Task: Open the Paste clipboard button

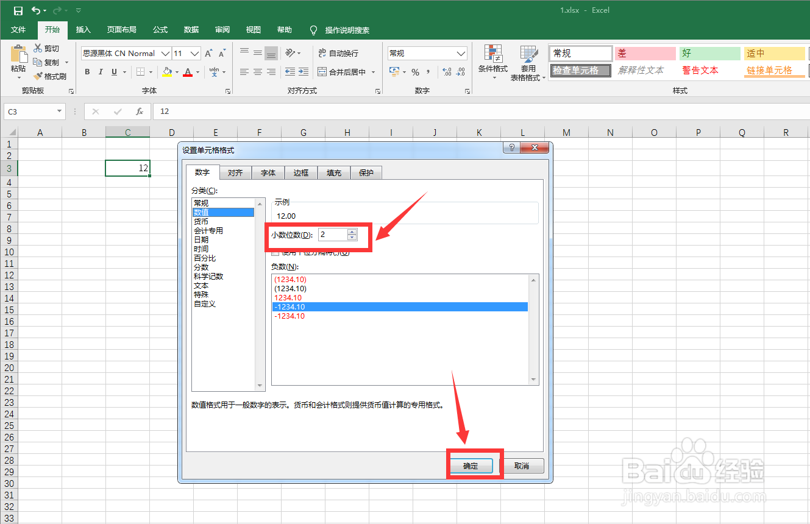Action: tap(18, 62)
